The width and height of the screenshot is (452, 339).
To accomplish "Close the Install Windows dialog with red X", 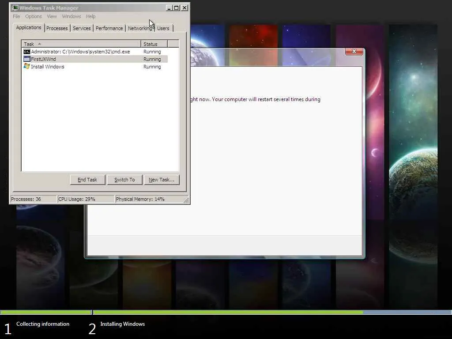I will pos(354,51).
